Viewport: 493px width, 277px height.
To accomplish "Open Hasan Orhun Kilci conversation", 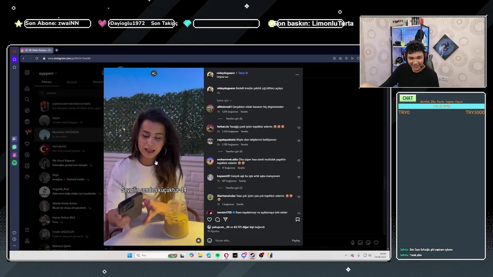I will (69, 220).
